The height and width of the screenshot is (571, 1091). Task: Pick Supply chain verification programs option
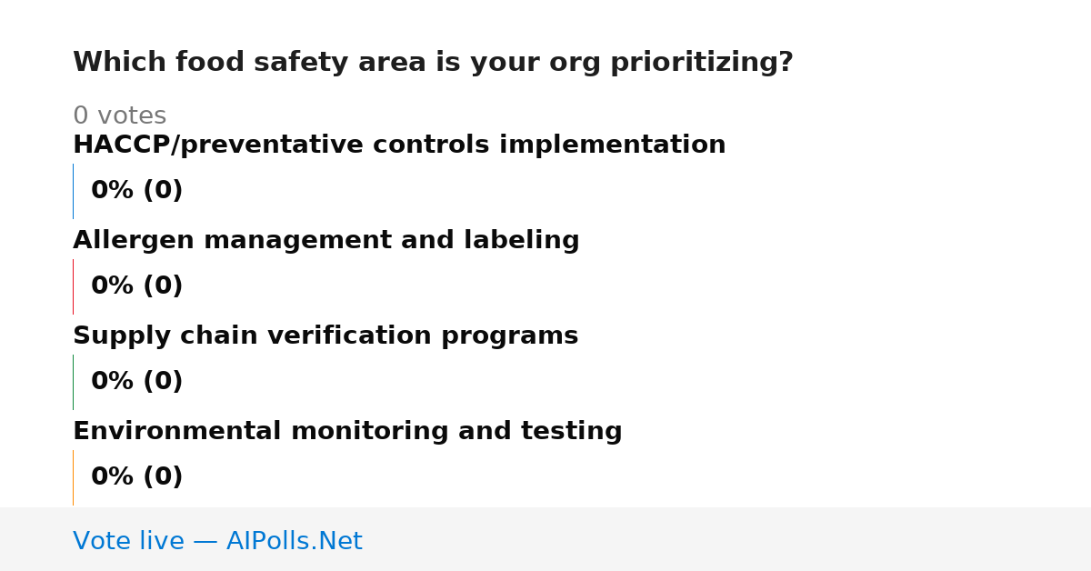tap(325, 336)
